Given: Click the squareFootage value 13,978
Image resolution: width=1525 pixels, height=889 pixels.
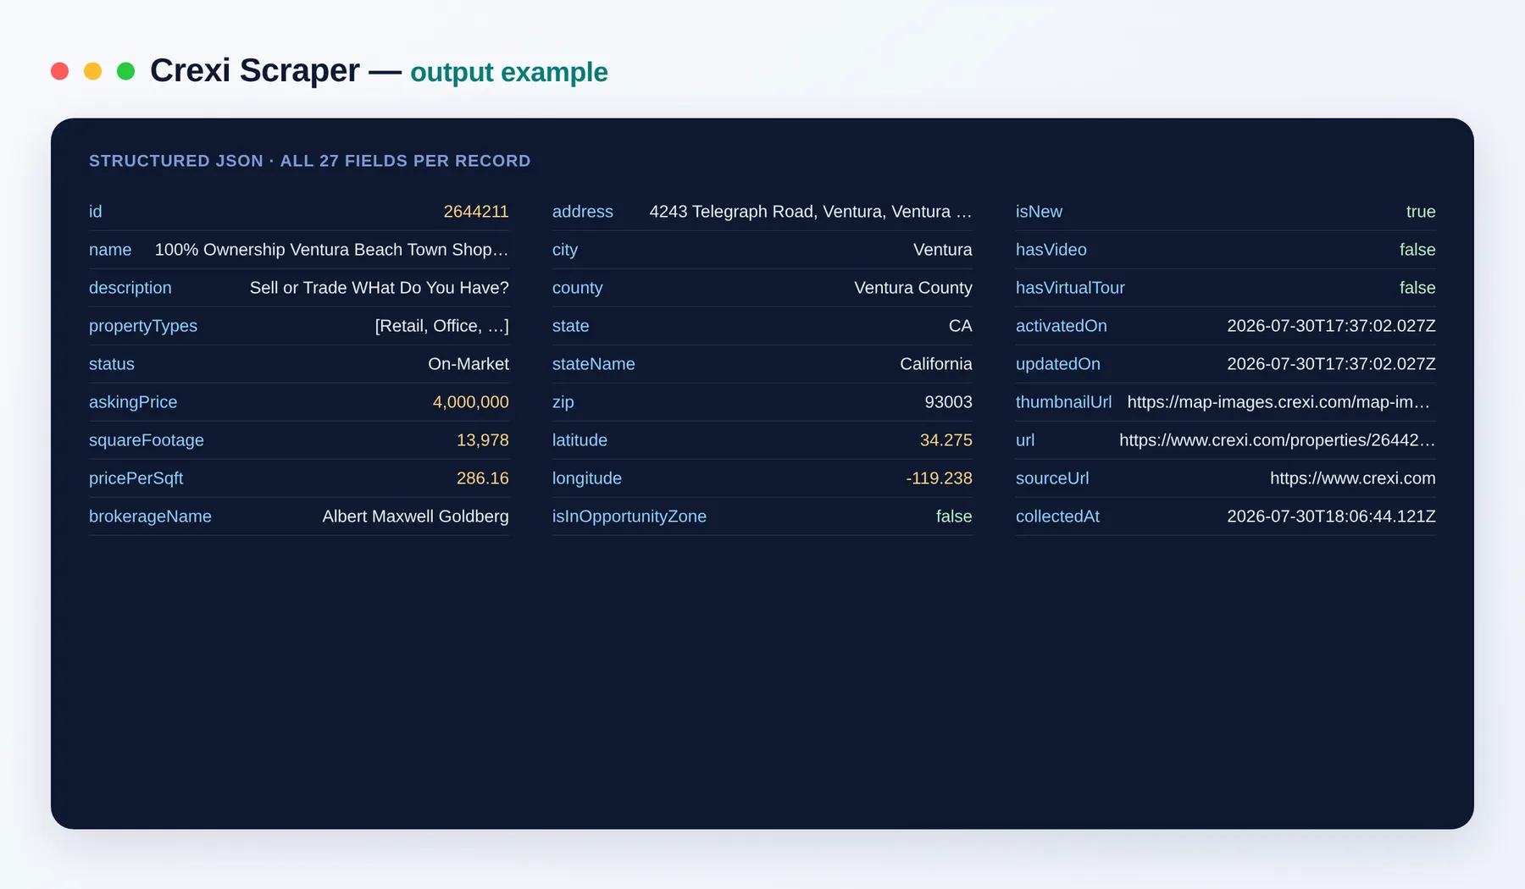Looking at the screenshot, I should tap(482, 440).
